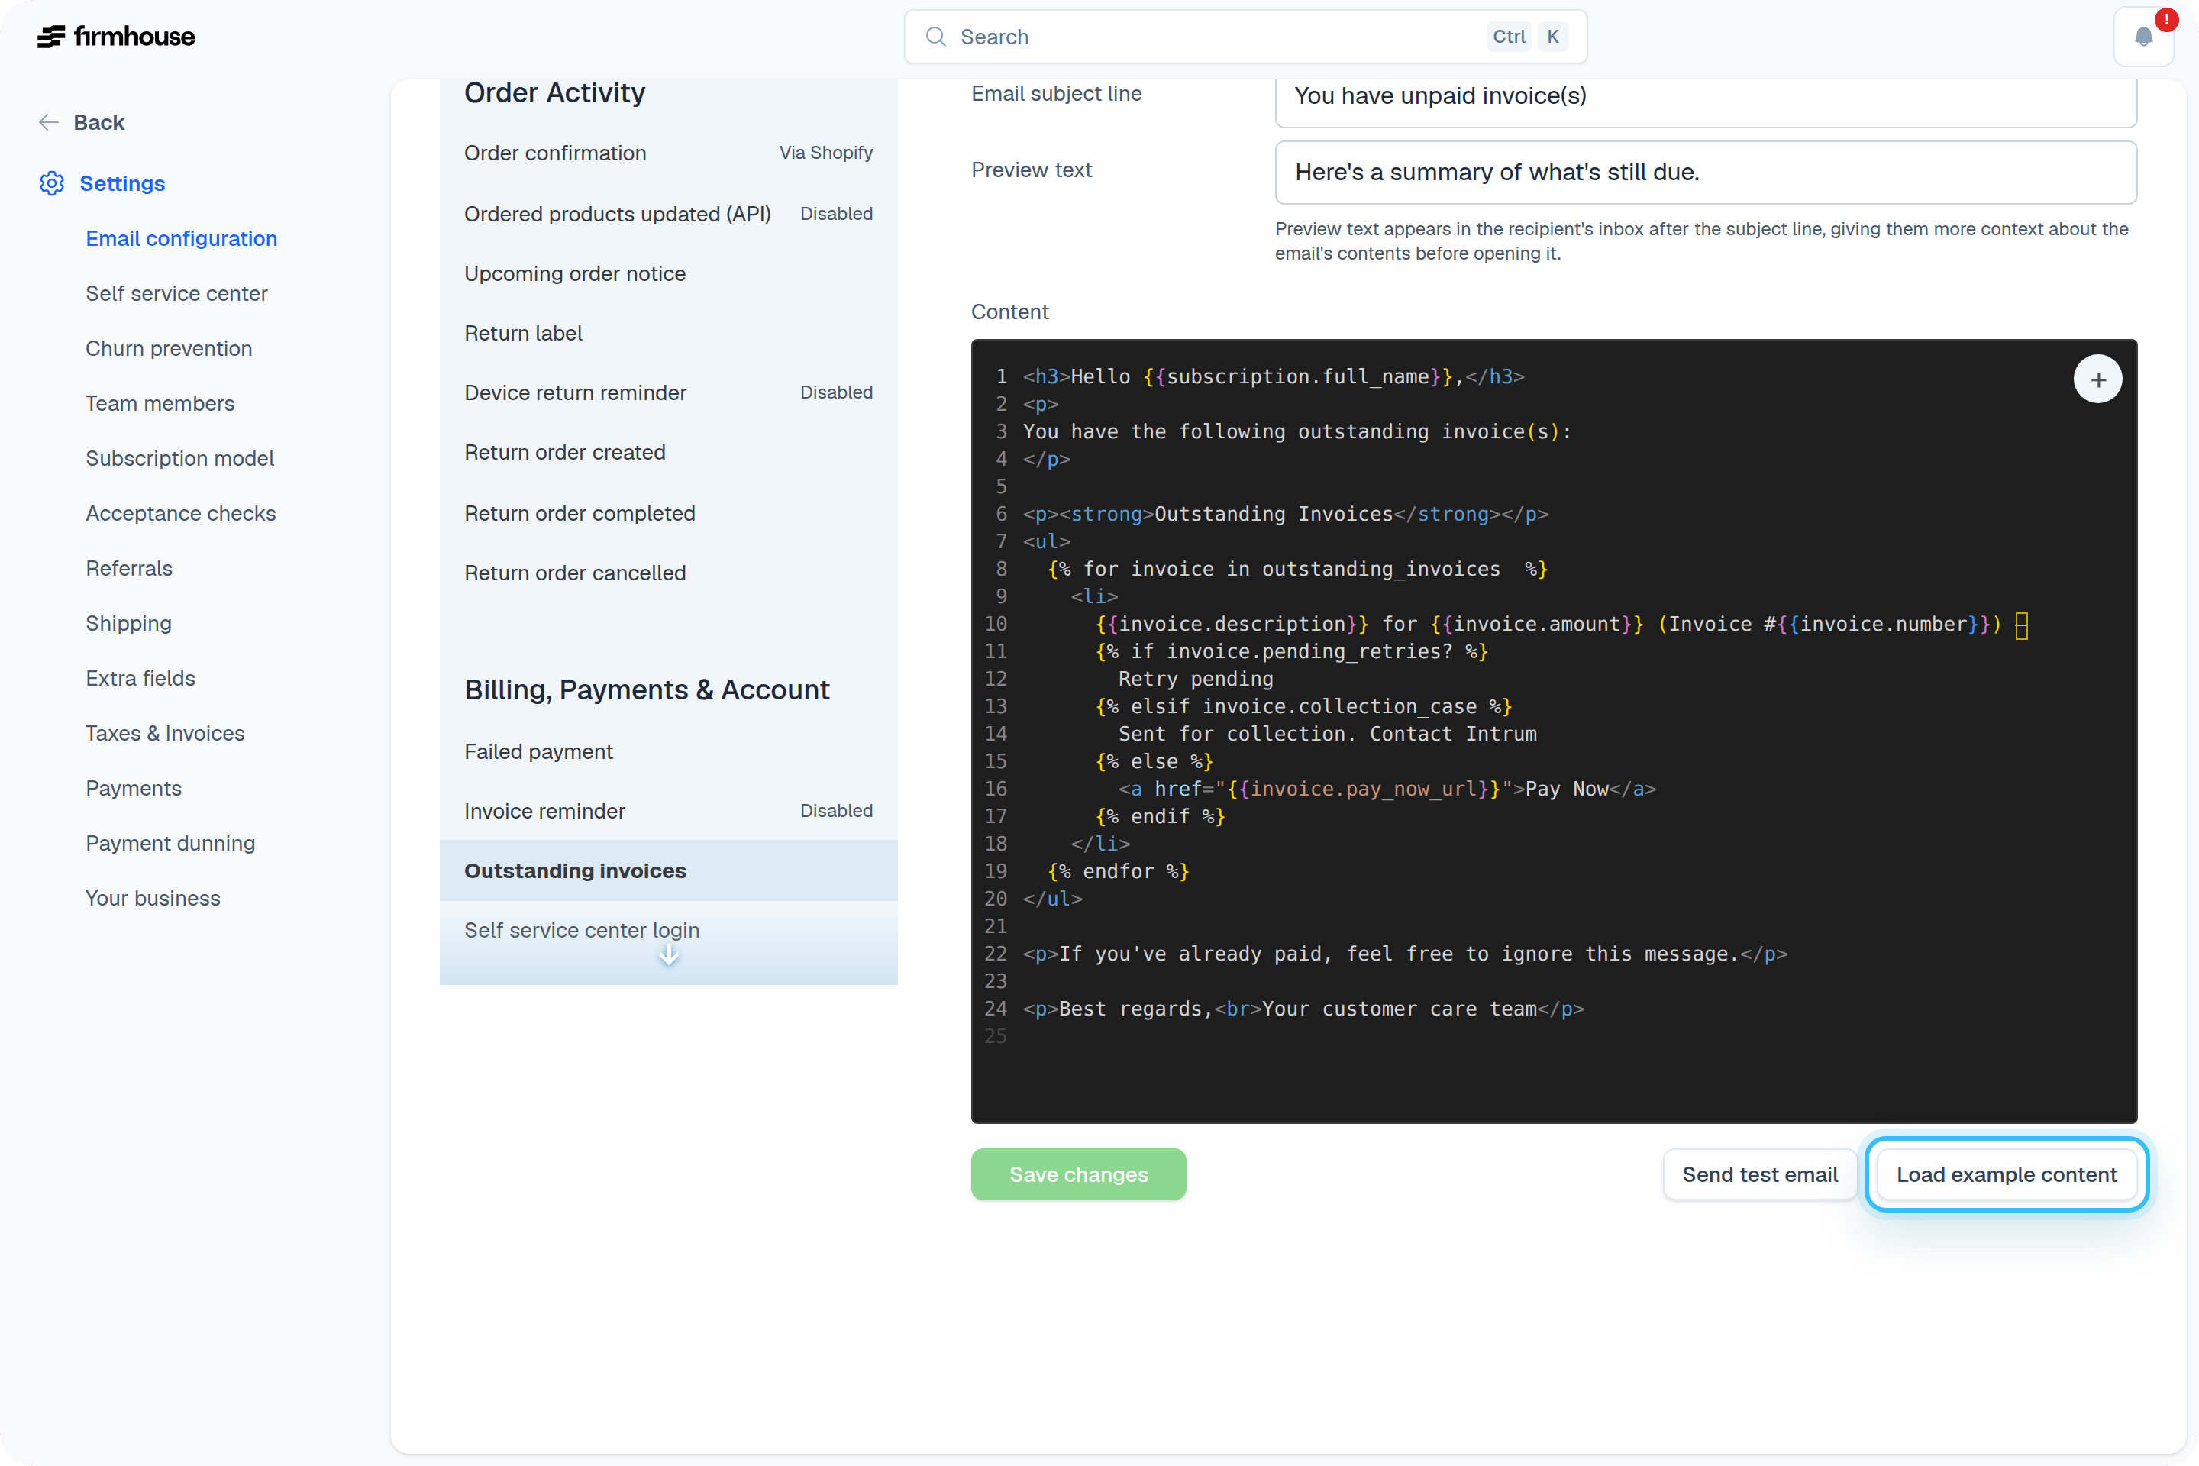Screen dimensions: 2199x1466
Task: Select Upcoming order notice template
Action: [x=669, y=274]
